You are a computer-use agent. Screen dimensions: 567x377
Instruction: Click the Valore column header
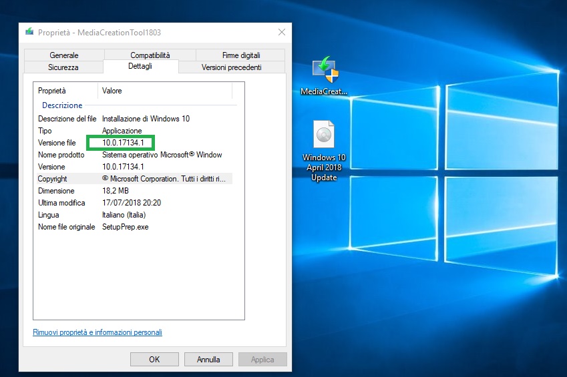(x=165, y=91)
